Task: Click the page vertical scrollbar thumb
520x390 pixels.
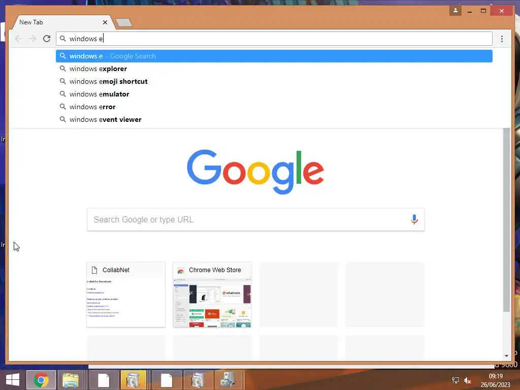Action: 506,219
